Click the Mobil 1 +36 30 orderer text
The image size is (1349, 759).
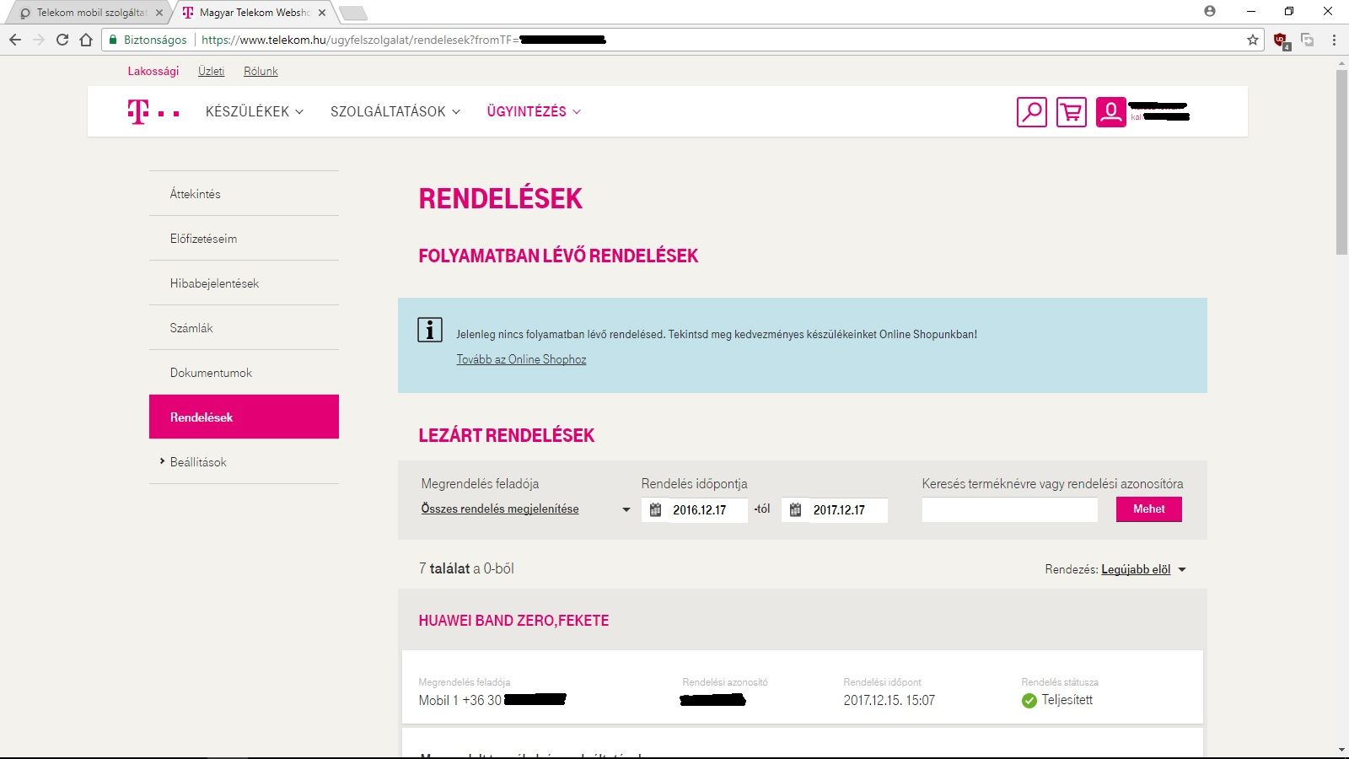click(460, 700)
